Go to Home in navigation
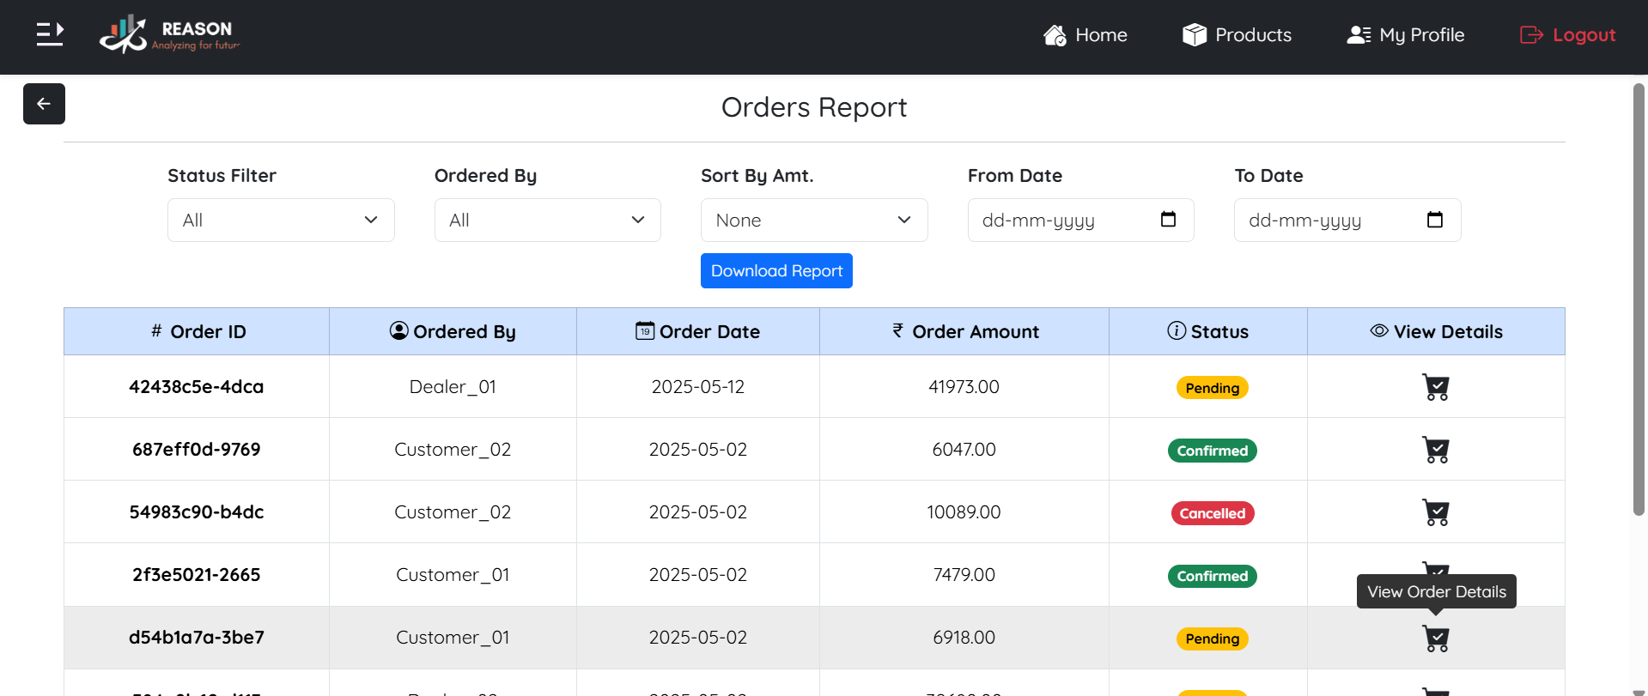 1085,35
